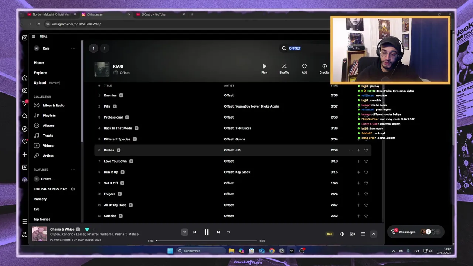Open Albums in collection
The height and width of the screenshot is (266, 473).
[x=48, y=126]
